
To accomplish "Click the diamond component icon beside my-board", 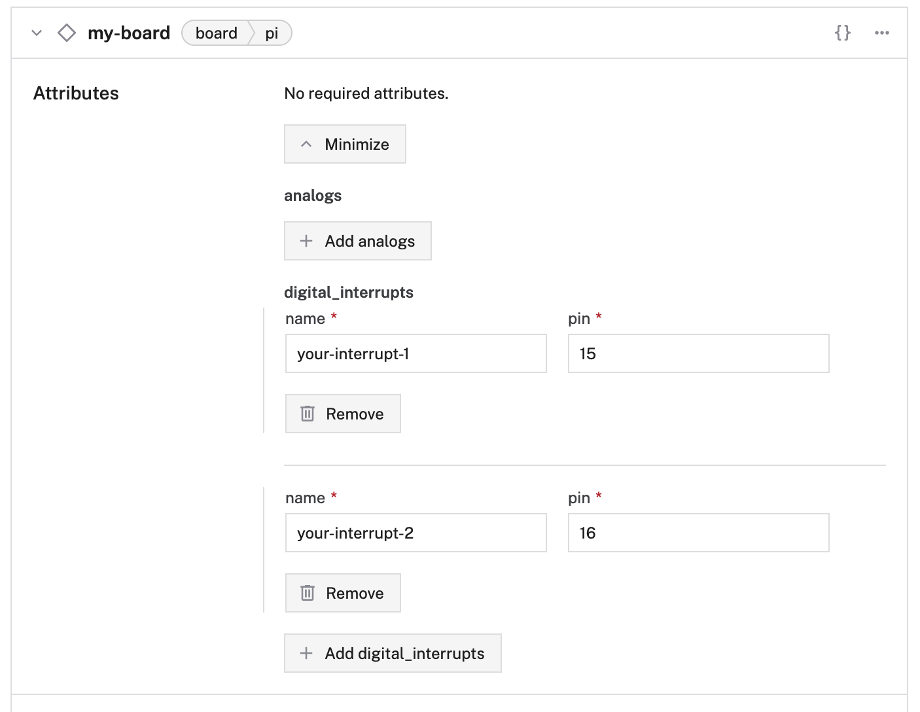I will [66, 32].
